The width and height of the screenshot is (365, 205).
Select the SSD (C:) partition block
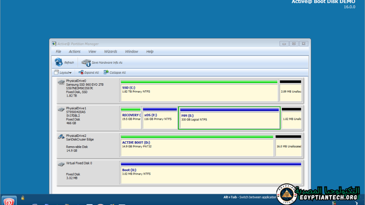pyautogui.click(x=199, y=92)
